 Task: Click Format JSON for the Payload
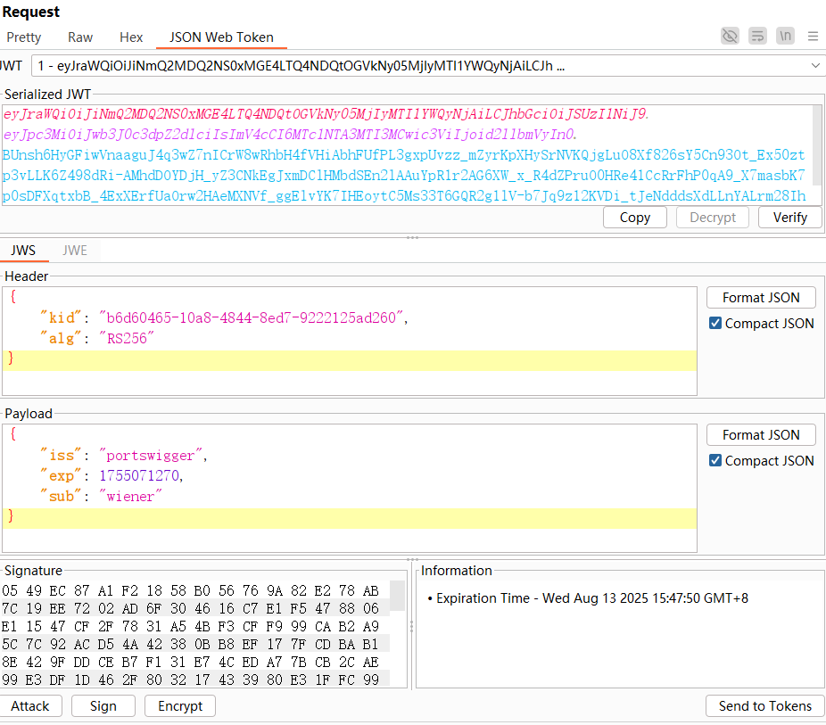(761, 435)
